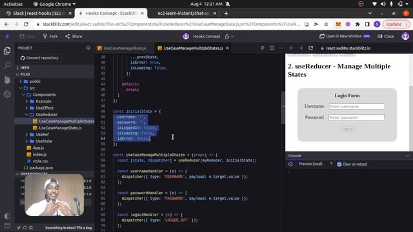
Task: Click the Chrome profile avatar
Action: tap(377, 24)
